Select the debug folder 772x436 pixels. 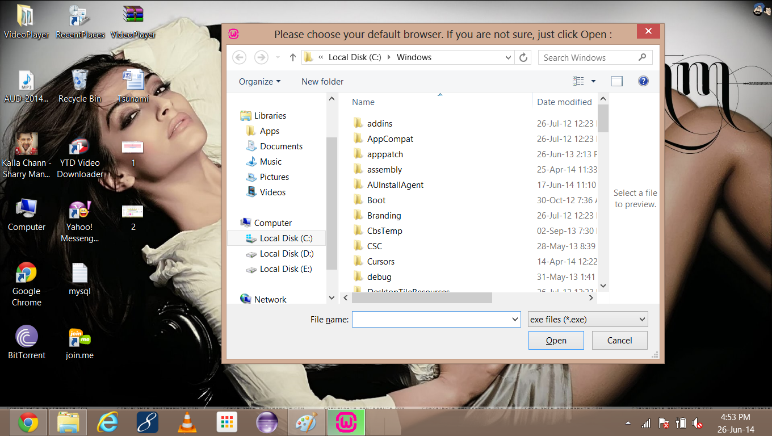(x=372, y=276)
